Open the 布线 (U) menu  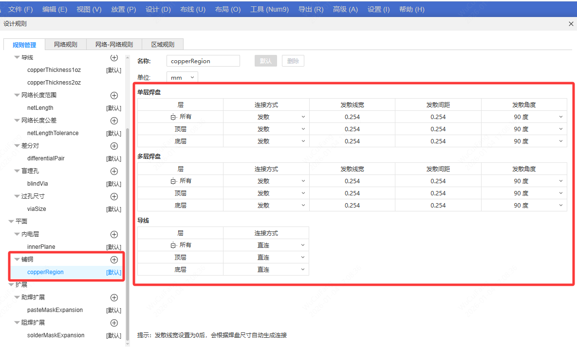click(192, 9)
